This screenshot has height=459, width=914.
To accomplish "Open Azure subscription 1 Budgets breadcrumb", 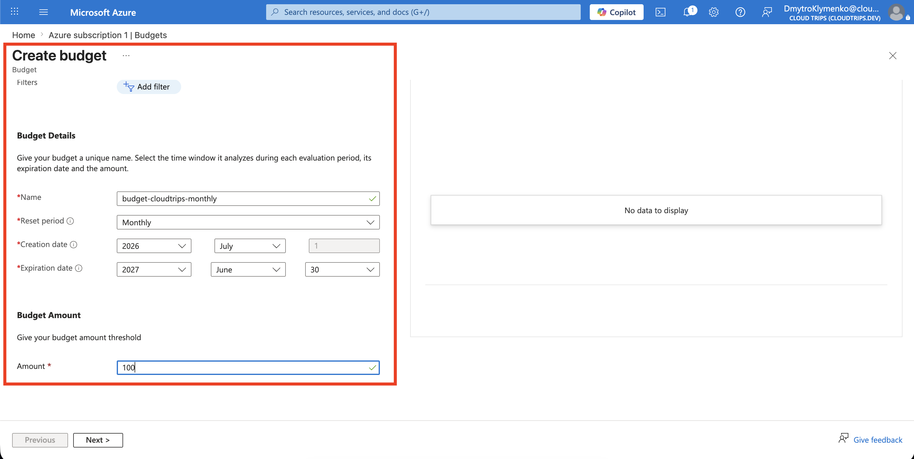I will 107,35.
